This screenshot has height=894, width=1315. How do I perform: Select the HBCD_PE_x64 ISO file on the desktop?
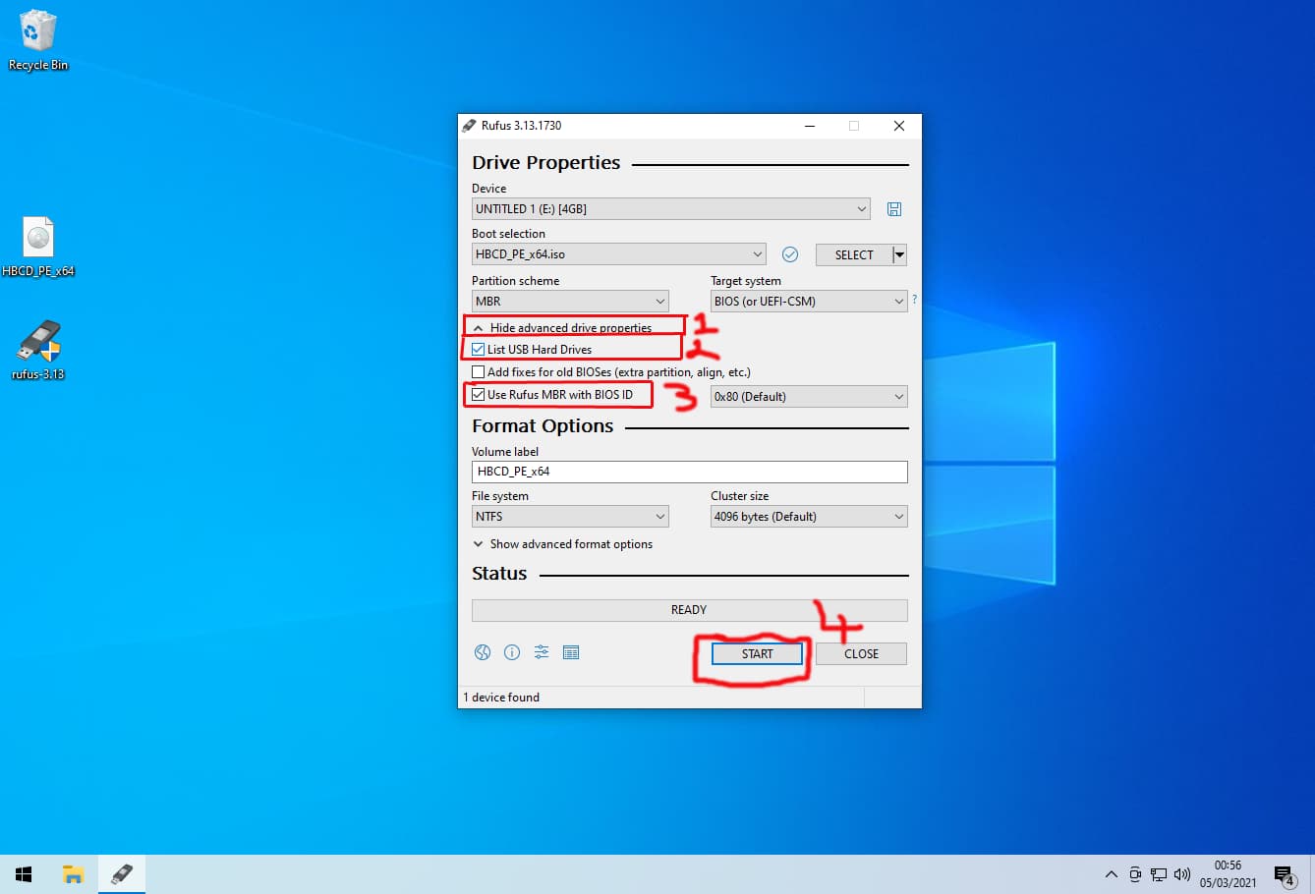pos(38,247)
